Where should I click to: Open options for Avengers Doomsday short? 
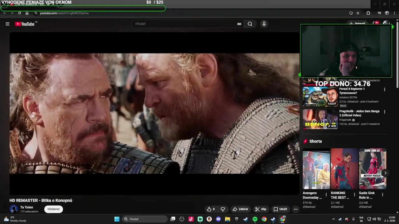pos(326,194)
